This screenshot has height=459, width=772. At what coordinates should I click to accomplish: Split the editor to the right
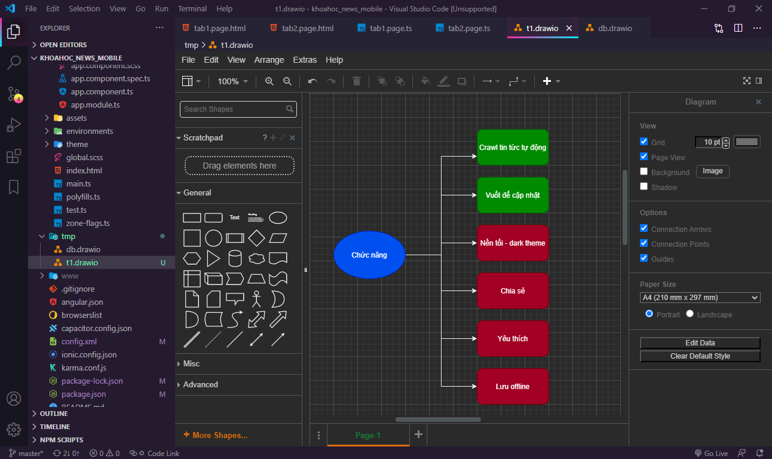(738, 28)
